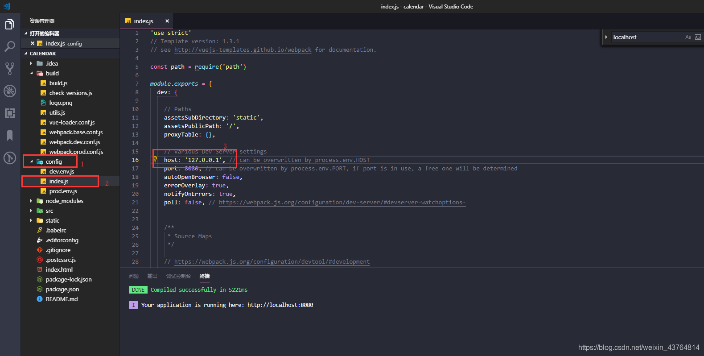This screenshot has height=356, width=704.
Task: Open the Source Control view icon
Action: [x=10, y=68]
